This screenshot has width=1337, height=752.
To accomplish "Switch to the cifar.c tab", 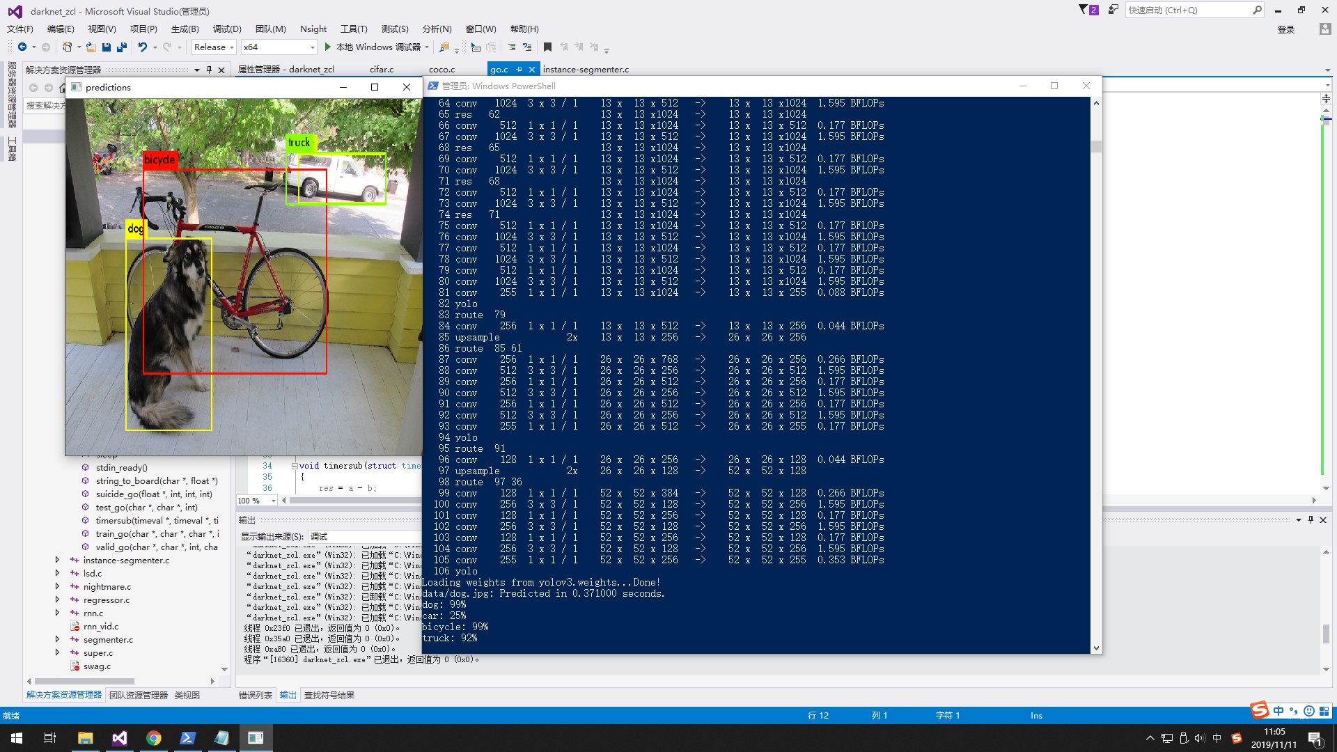I will [x=382, y=70].
